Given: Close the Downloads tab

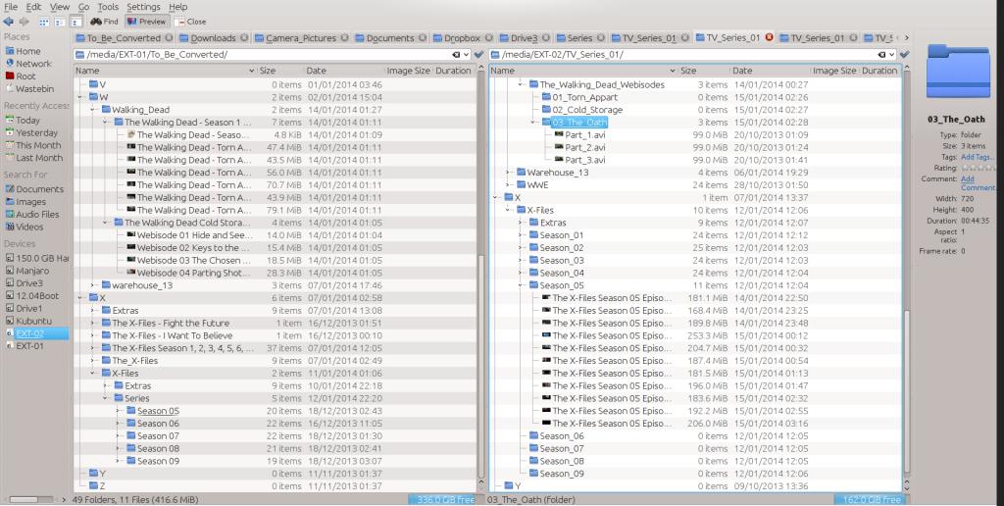Looking at the screenshot, I should click(244, 38).
